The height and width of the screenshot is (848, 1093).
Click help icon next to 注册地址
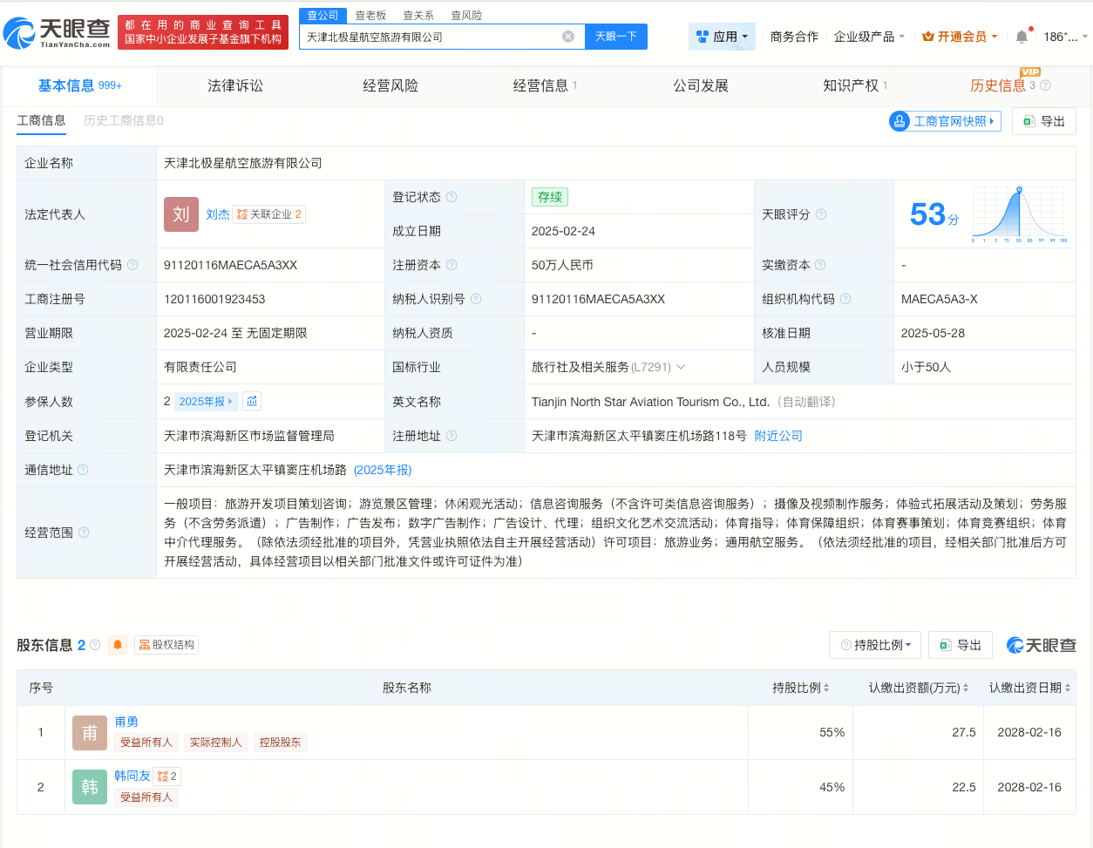[x=451, y=436]
